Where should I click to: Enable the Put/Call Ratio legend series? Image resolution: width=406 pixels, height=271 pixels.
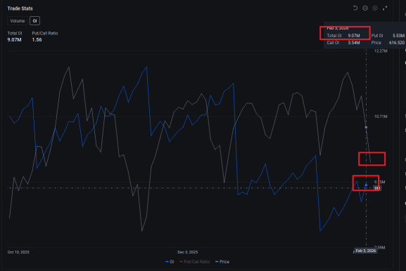pos(194,262)
